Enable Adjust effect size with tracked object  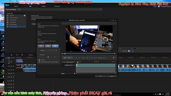[40, 62]
